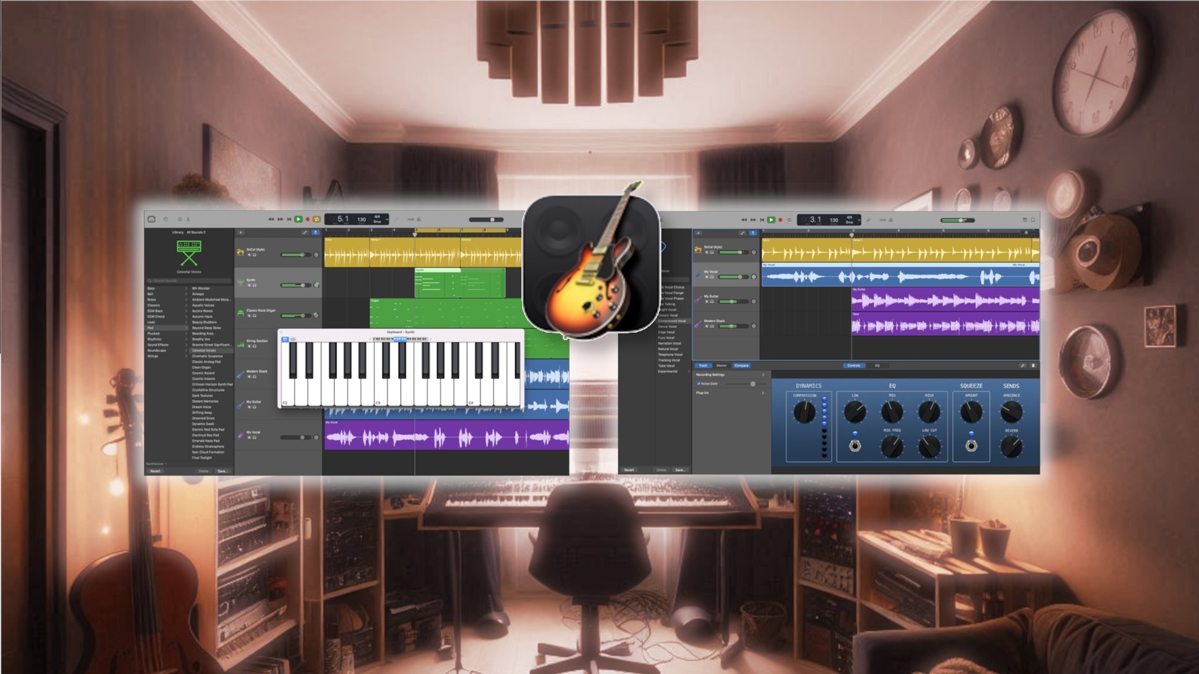Expand the Plug-ins section
The width and height of the screenshot is (1199, 674).
730,393
